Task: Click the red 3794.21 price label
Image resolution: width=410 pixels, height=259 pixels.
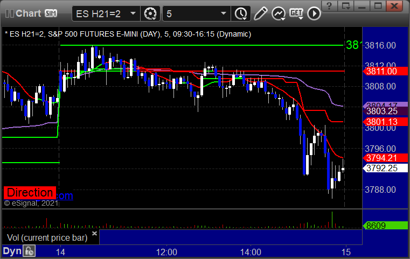Action: pos(385,158)
